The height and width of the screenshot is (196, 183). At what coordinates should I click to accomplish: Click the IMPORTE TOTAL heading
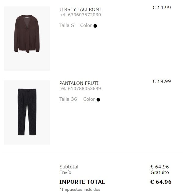point(82,182)
